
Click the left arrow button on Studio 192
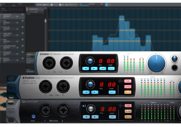pos(86,92)
